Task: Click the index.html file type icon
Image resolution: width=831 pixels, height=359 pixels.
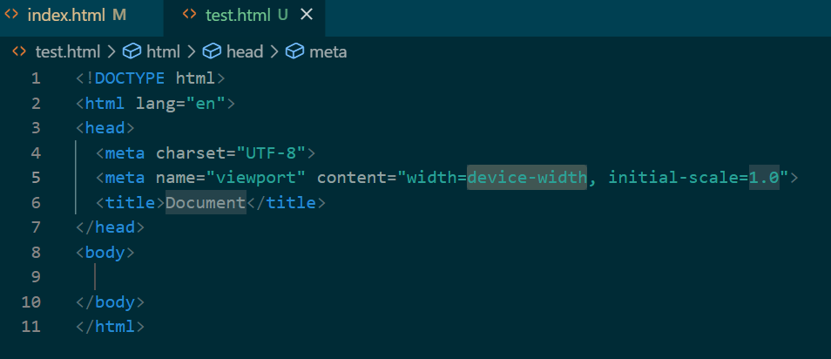Action: coord(11,16)
